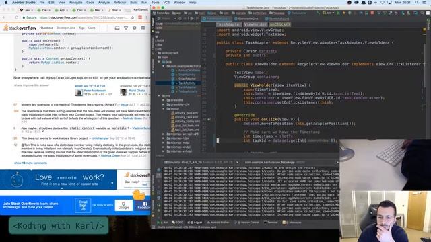The width and height of the screenshot is (431, 242).
Task: Collapse the res folder in project tree
Action: click(x=159, y=95)
